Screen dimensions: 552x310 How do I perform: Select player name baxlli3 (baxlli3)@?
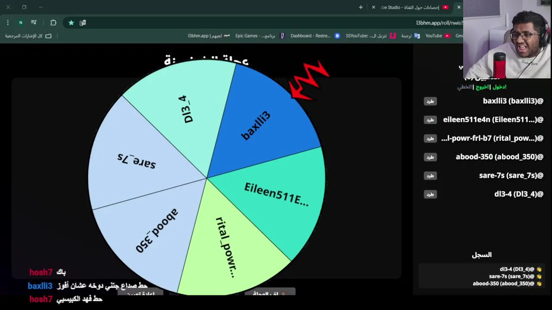(x=513, y=101)
